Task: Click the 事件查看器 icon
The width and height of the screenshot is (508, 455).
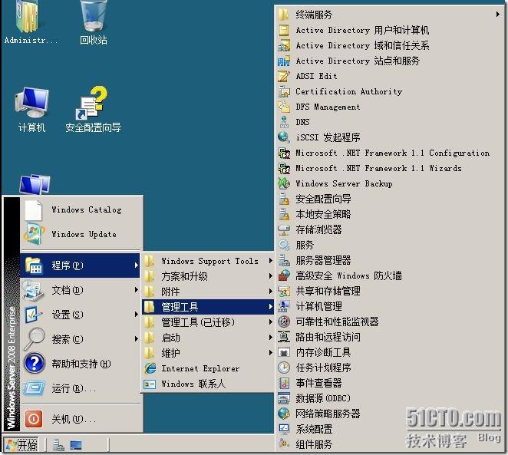Action: click(x=284, y=383)
